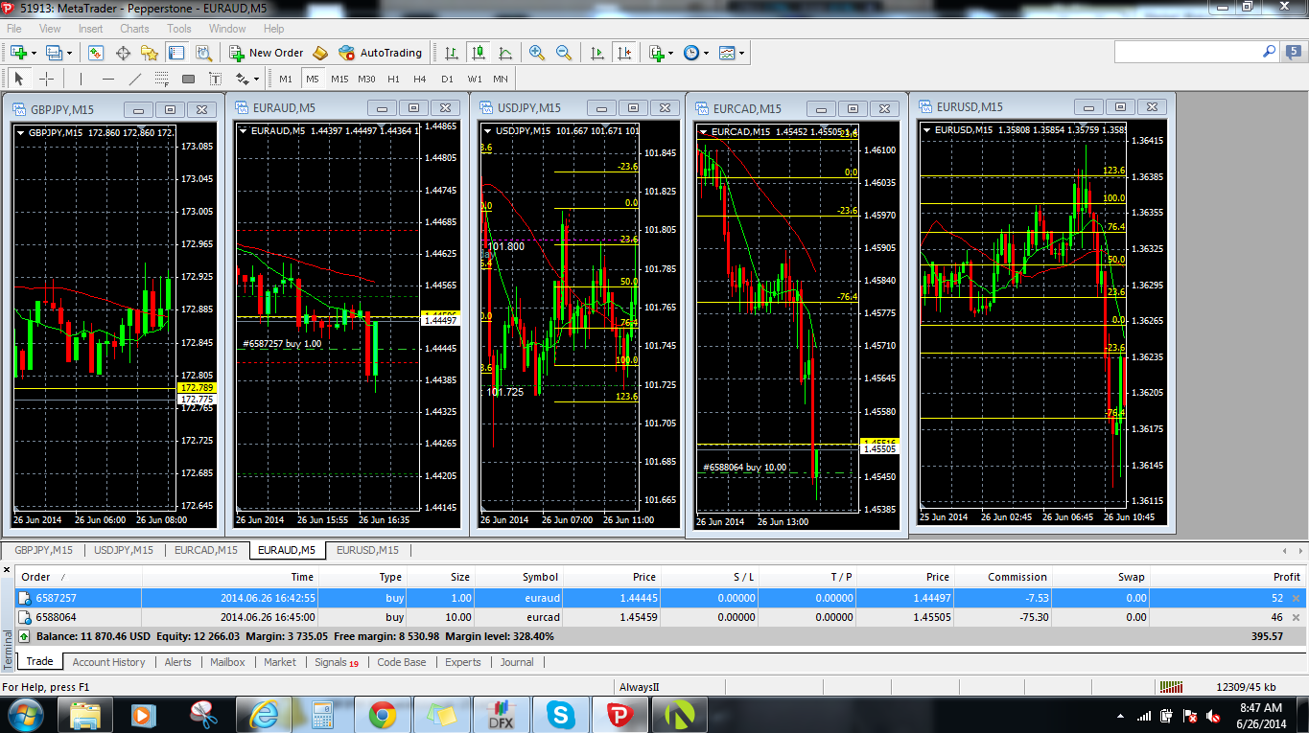
Task: Switch timeframe to H4
Action: pyautogui.click(x=420, y=79)
